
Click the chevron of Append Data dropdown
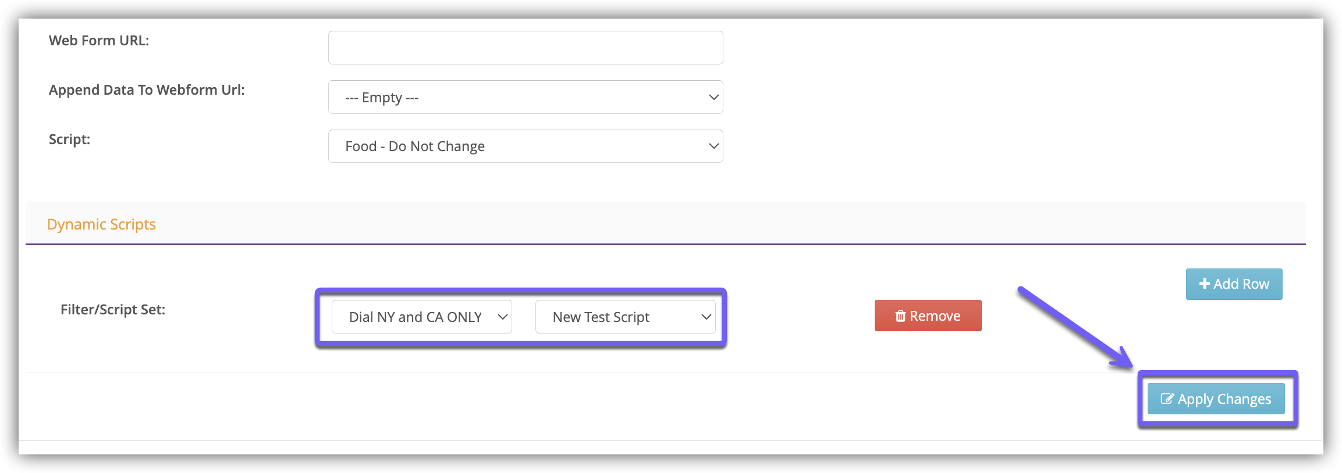(x=713, y=97)
